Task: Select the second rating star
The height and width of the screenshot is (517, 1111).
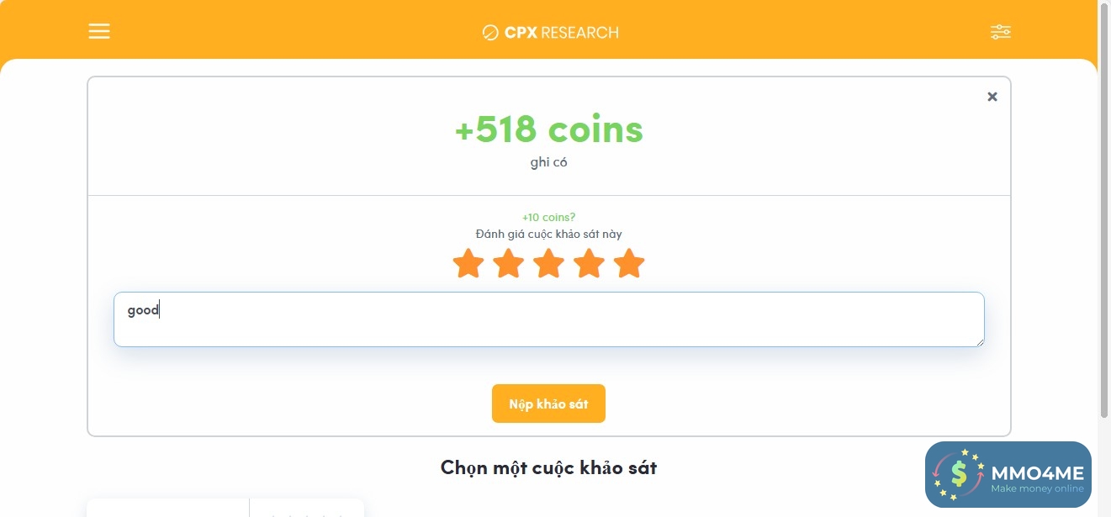Action: coord(509,264)
